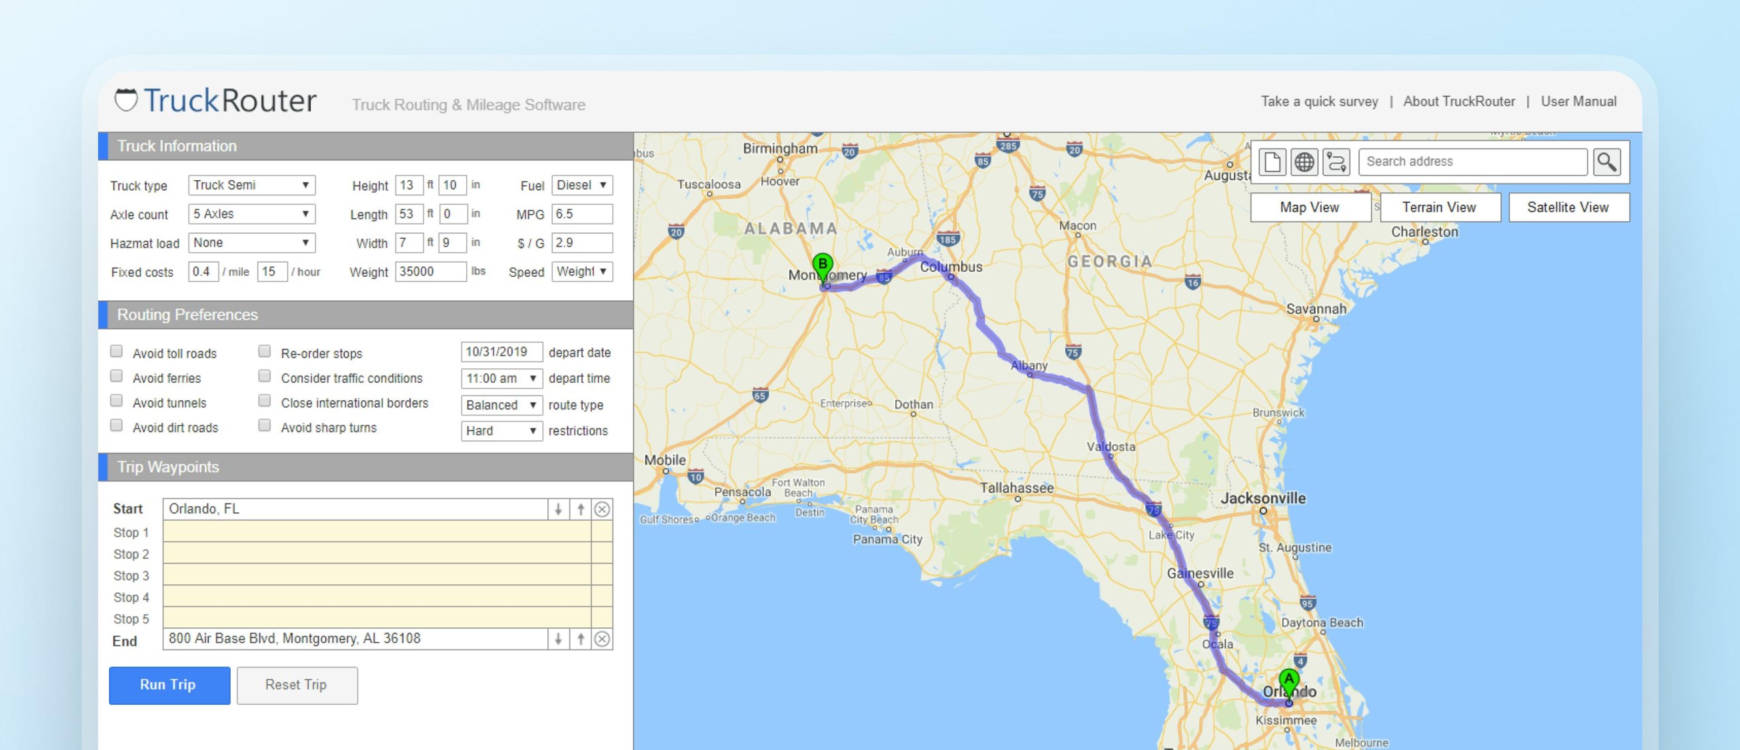1740x750 pixels.
Task: Click the magnifying glass search icon
Action: pyautogui.click(x=1606, y=162)
